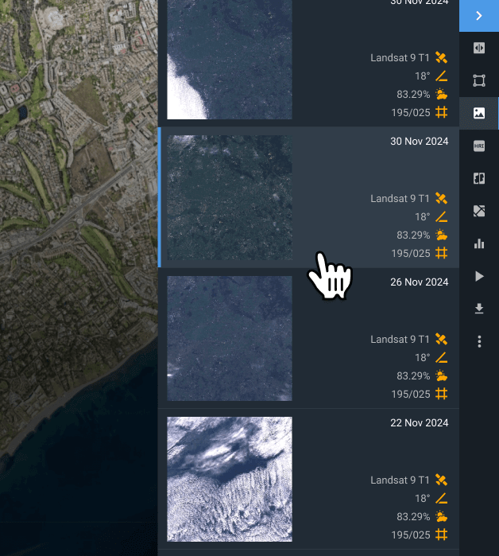Click the '22 Nov 2024' date label
Image resolution: width=499 pixels, height=556 pixels.
point(420,423)
